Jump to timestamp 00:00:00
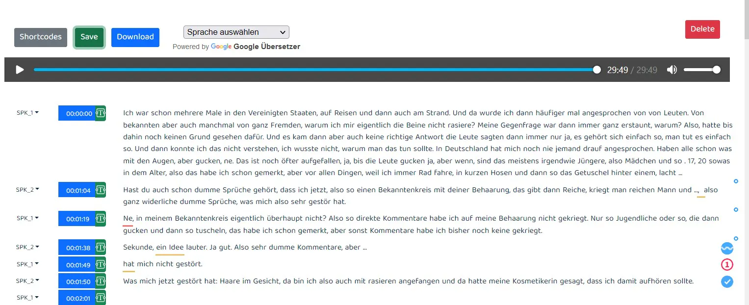This screenshot has width=749, height=305. click(77, 113)
